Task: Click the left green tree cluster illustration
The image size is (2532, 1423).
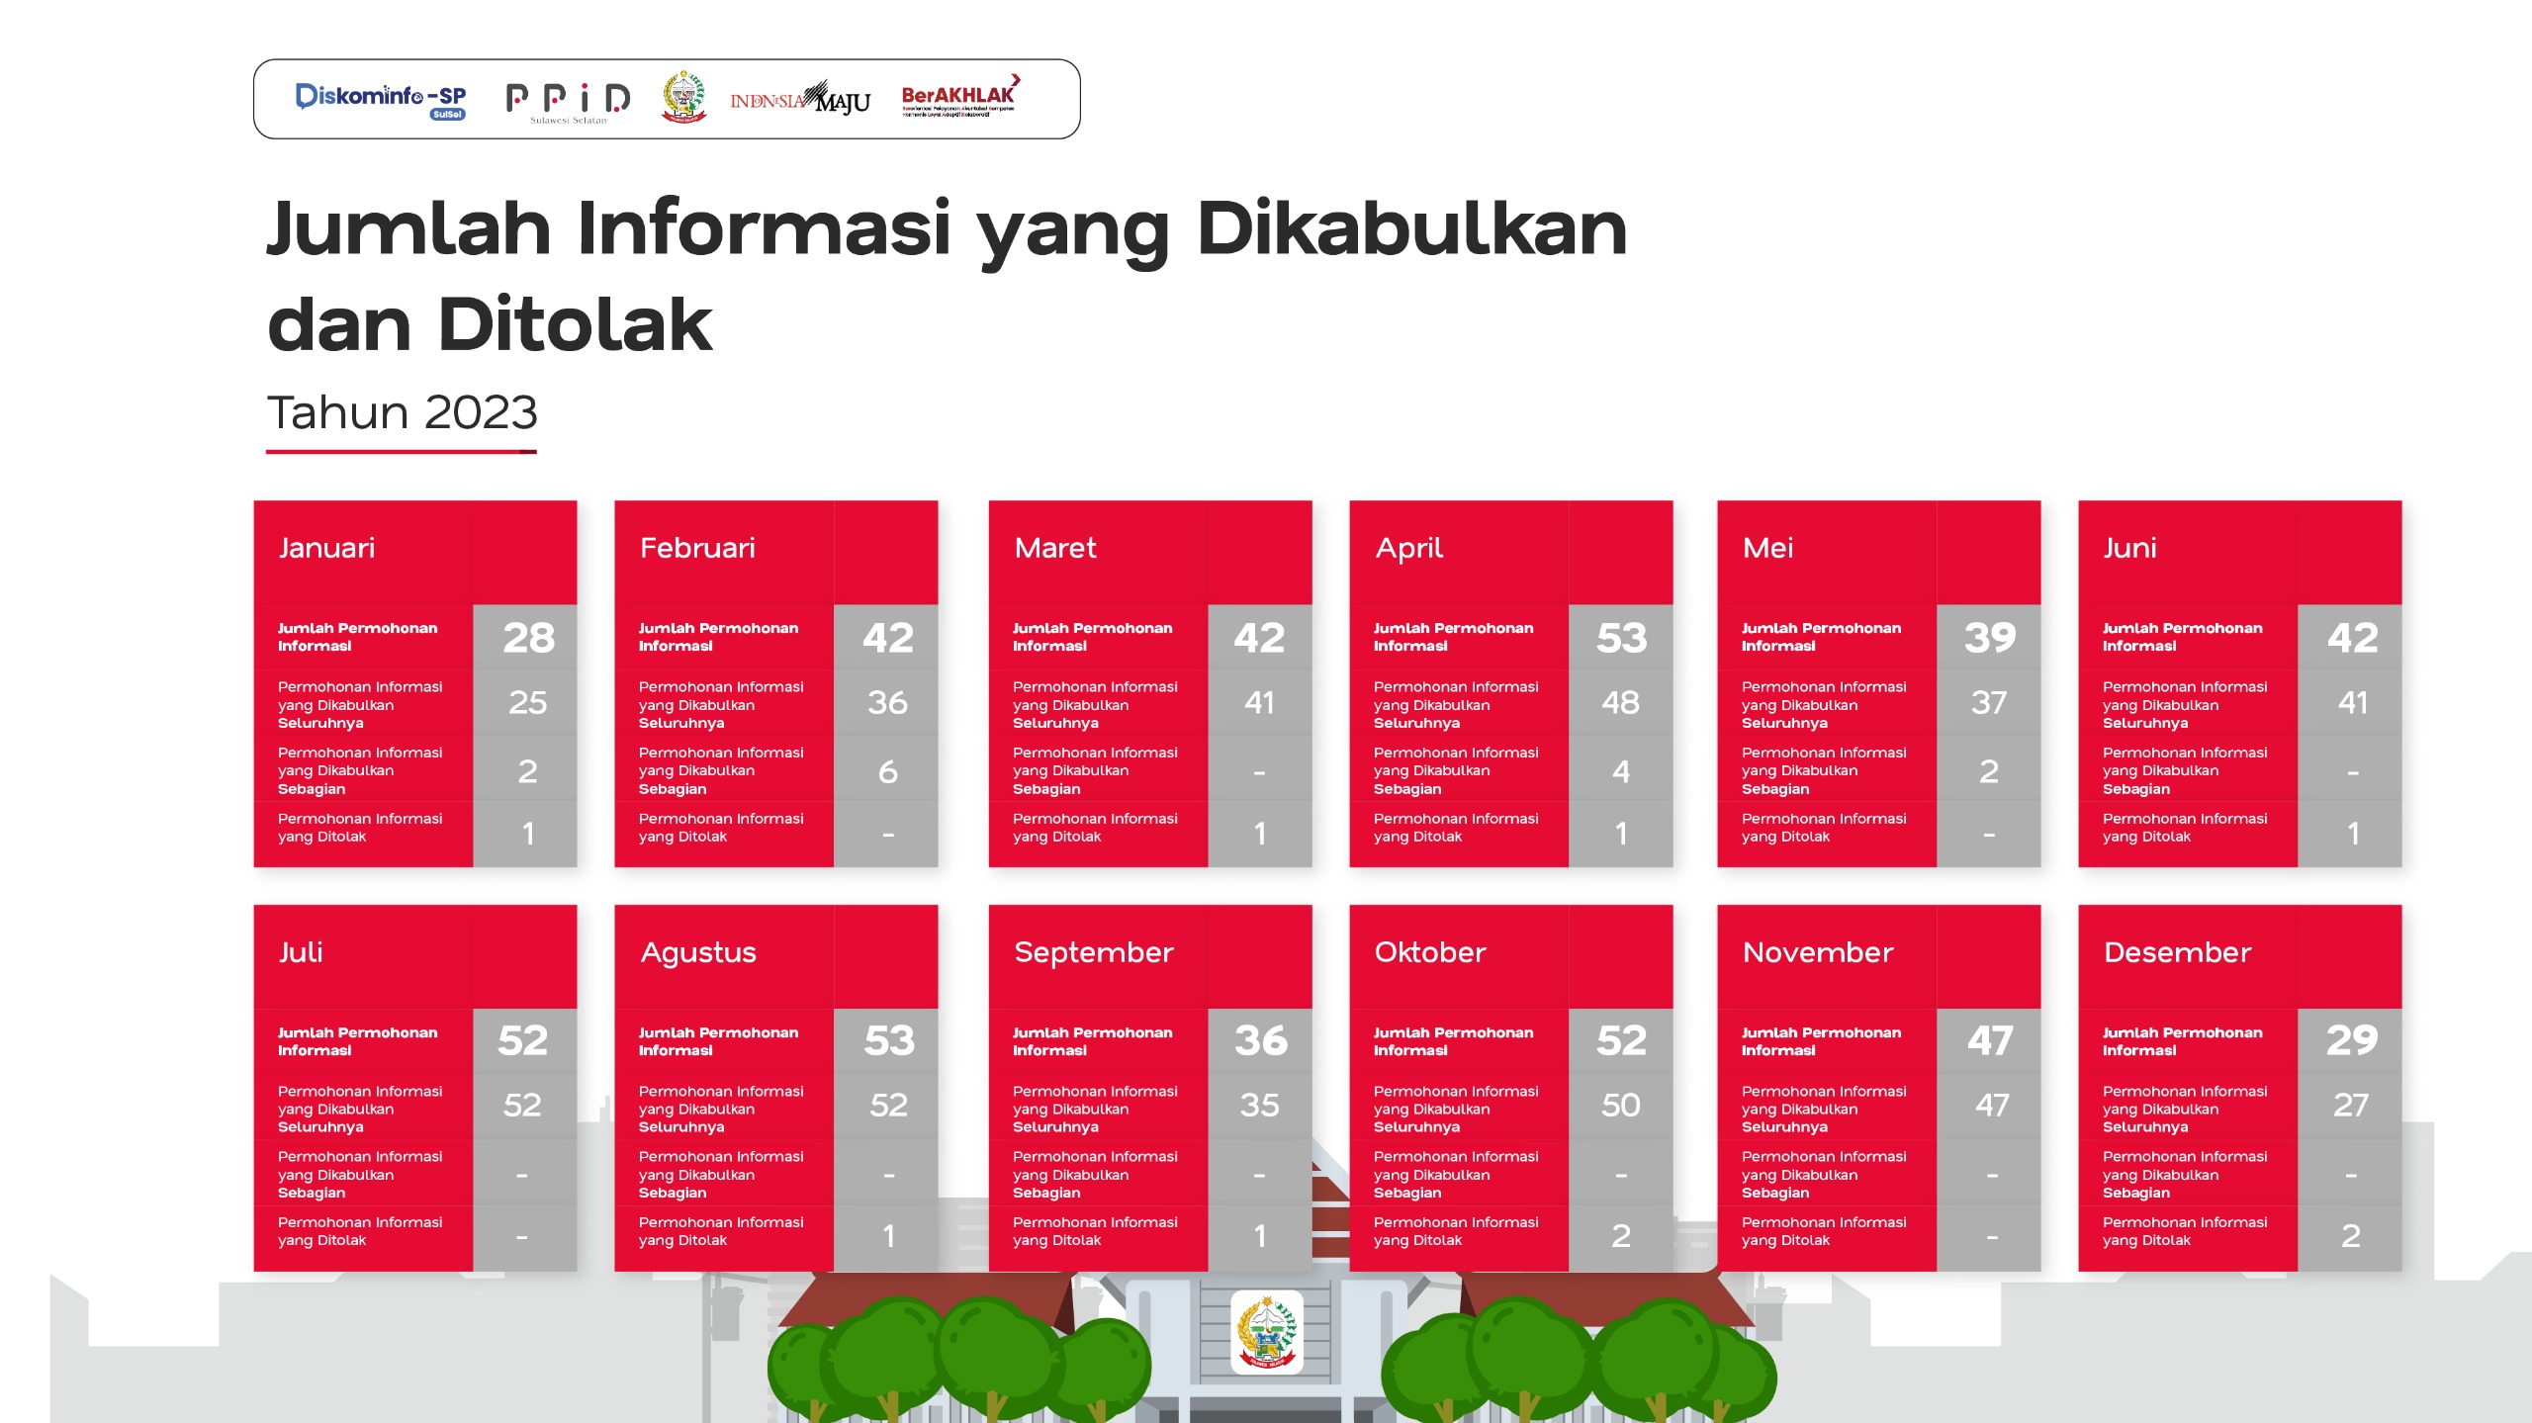Action: (x=957, y=1360)
